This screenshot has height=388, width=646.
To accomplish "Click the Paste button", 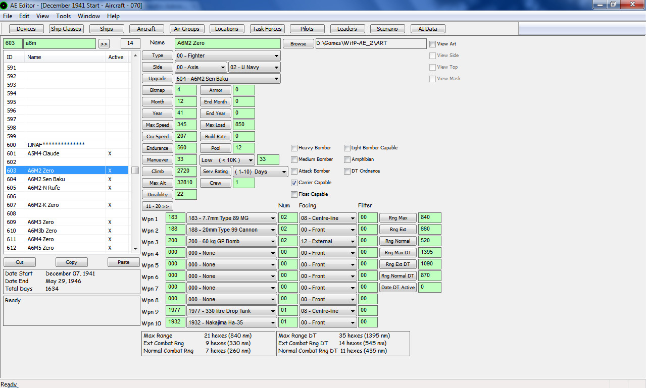I will tap(123, 262).
